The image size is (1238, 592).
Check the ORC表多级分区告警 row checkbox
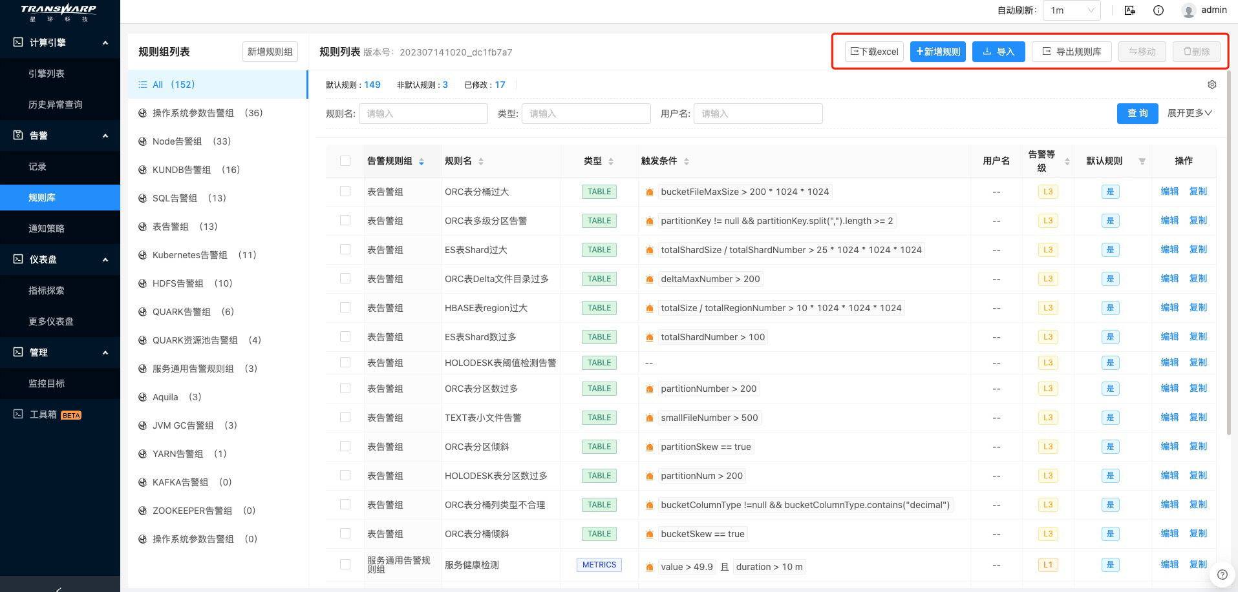pos(345,220)
